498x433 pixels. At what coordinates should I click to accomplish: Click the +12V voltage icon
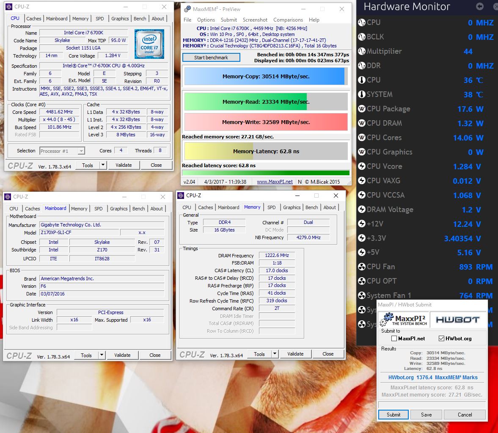[x=362, y=223]
